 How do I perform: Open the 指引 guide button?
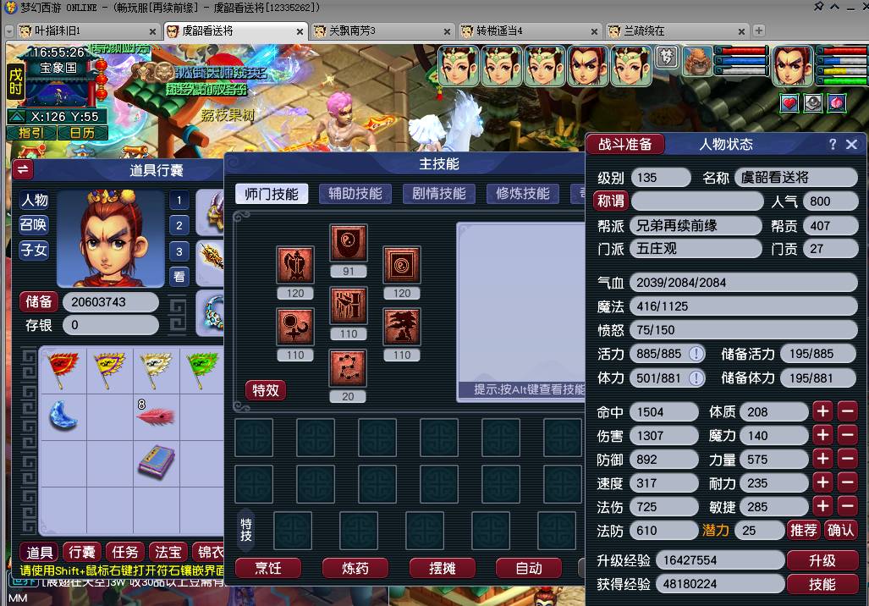click(x=31, y=133)
